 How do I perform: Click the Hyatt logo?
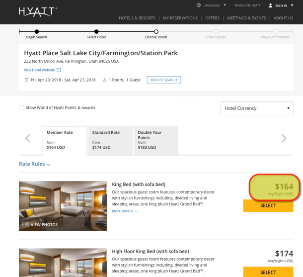click(x=38, y=12)
